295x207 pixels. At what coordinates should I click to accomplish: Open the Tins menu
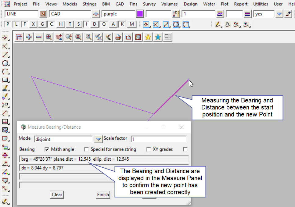point(133,4)
